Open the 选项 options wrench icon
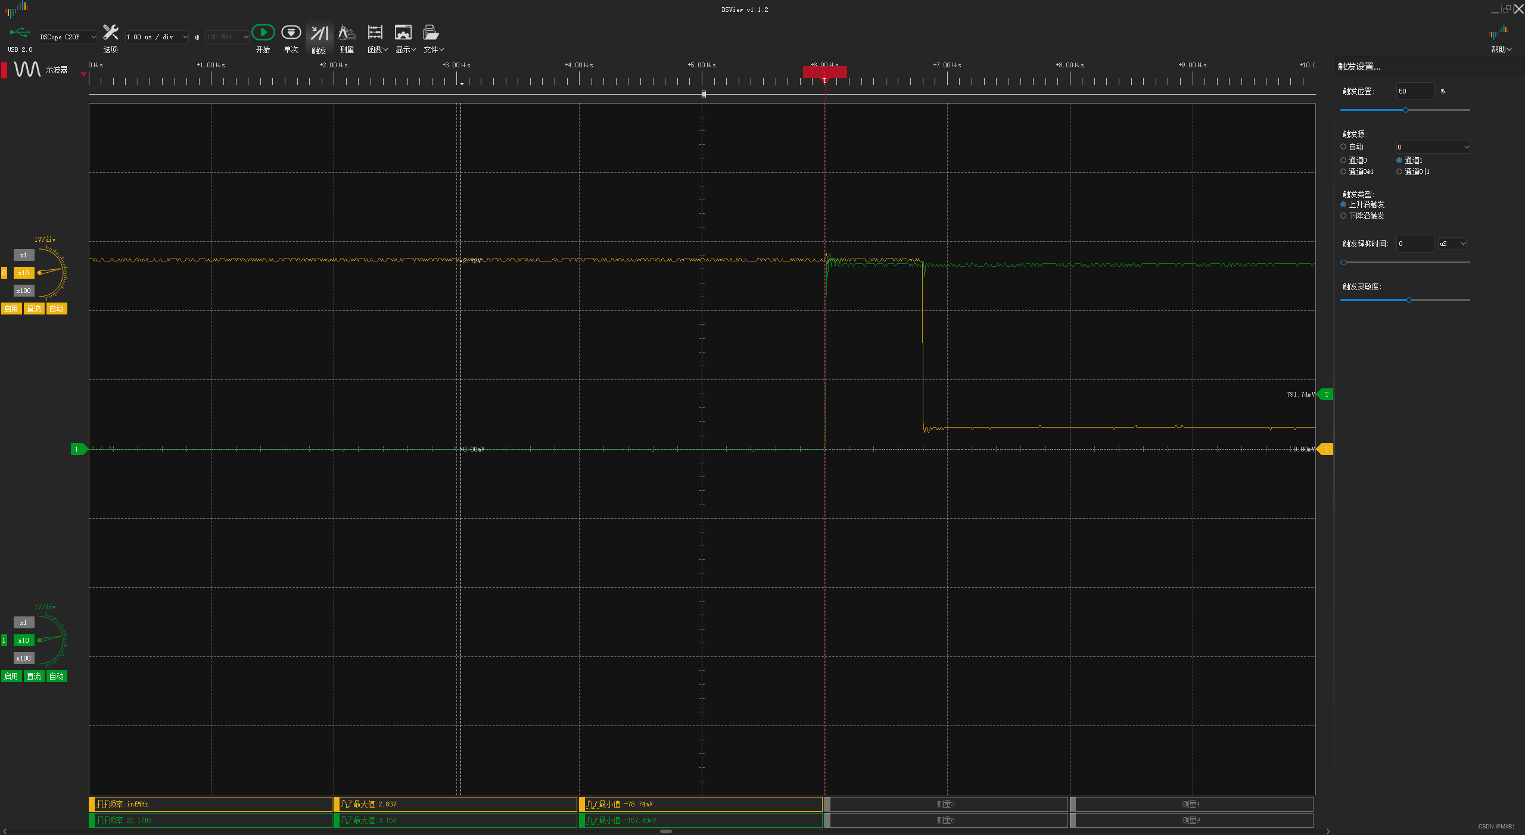The width and height of the screenshot is (1525, 835). tap(111, 33)
